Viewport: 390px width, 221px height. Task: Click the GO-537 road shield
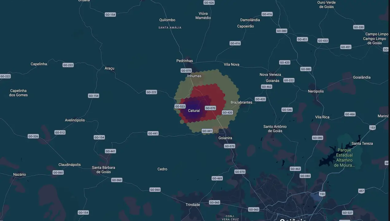[x=347, y=213]
